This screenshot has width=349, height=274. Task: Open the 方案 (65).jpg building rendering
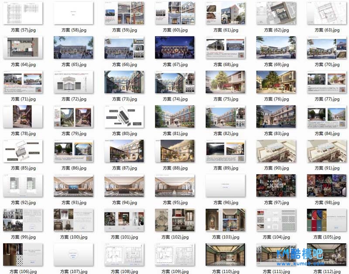point(73,48)
